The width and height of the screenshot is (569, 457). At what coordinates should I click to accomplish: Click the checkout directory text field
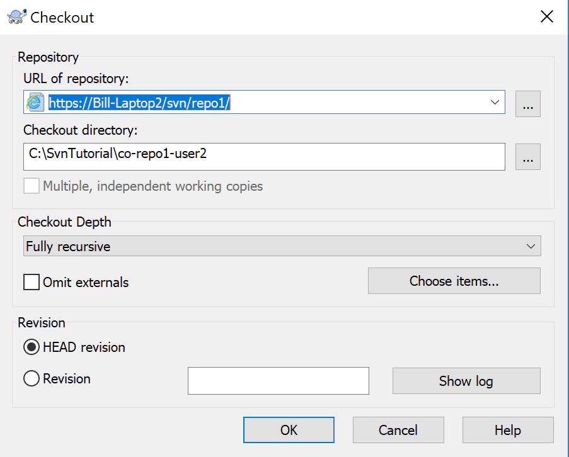click(x=252, y=157)
